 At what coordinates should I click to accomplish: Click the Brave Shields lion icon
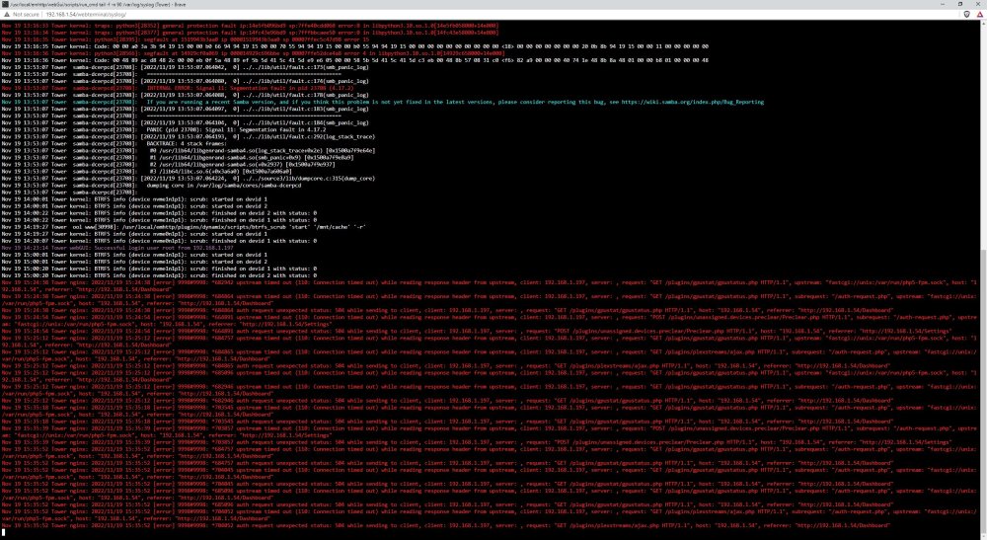click(967, 14)
